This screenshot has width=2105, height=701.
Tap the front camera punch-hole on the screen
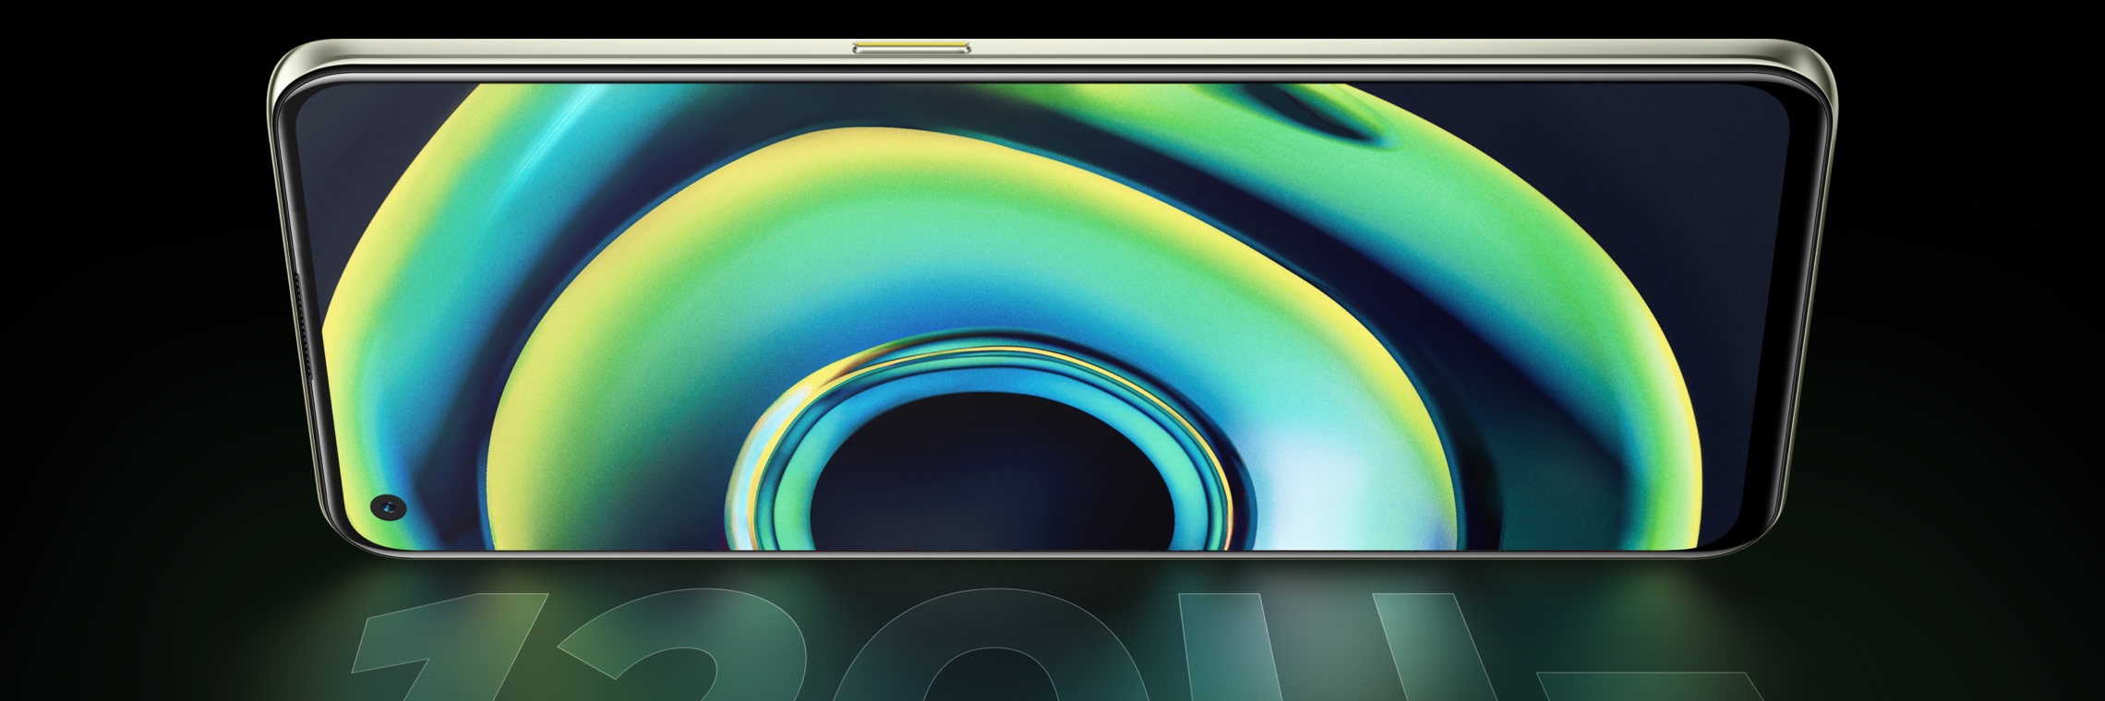point(389,506)
